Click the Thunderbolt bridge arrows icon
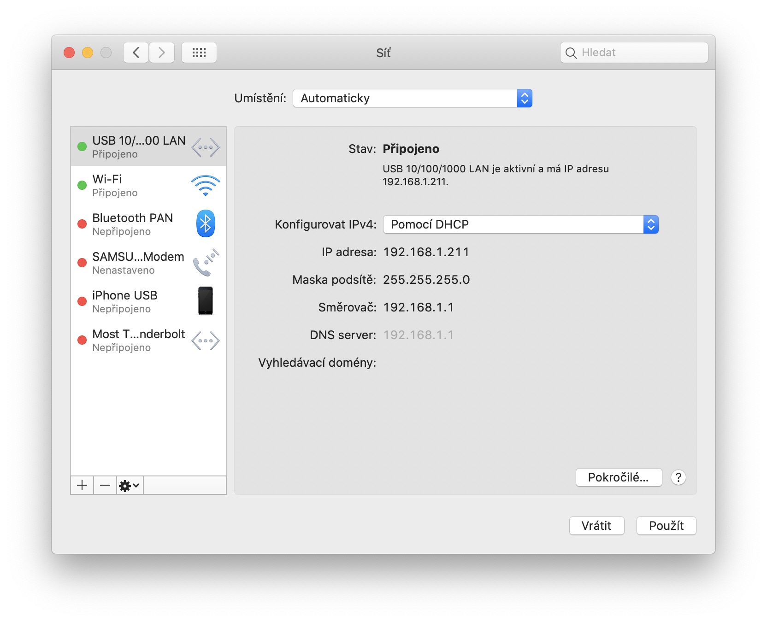Screen dimensions: 767x622 tap(206, 341)
